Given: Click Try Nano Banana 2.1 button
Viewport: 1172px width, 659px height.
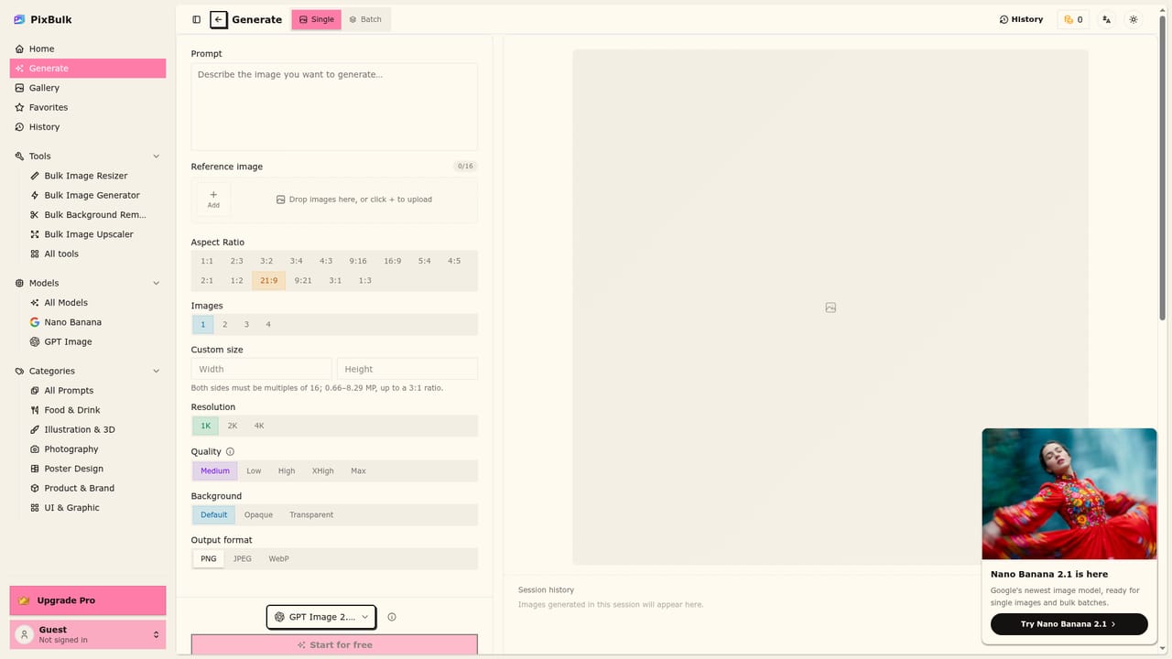Looking at the screenshot, I should pos(1069,624).
